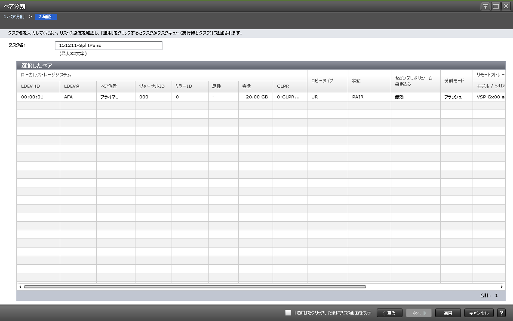513x321 pixels.
Task: Click the キャンセル button
Action: point(479,313)
